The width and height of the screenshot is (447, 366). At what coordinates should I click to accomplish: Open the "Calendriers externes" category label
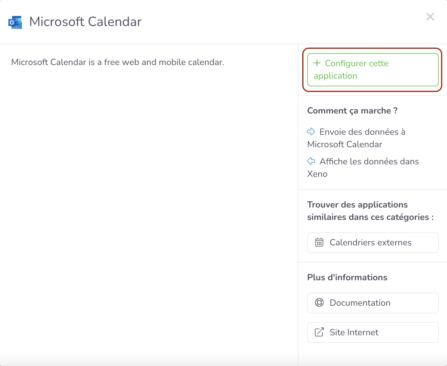pos(370,242)
